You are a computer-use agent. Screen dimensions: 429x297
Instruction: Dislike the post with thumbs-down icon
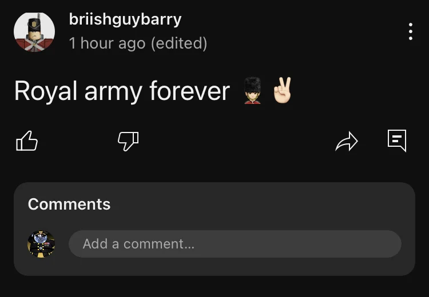(128, 141)
